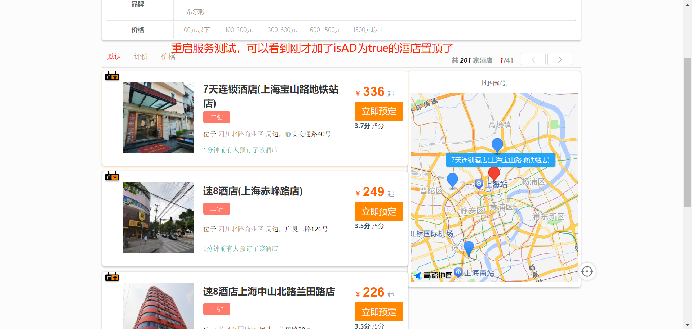Open 速8酒店(上海赤峰路店) title

pyautogui.click(x=253, y=191)
